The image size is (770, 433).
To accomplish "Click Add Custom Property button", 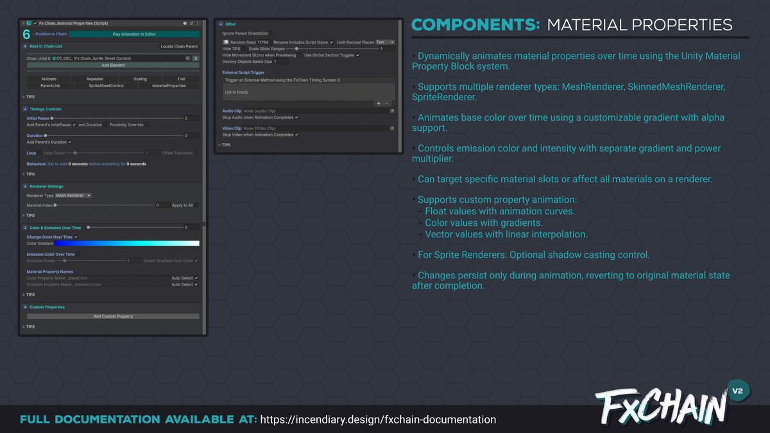I will pyautogui.click(x=113, y=316).
